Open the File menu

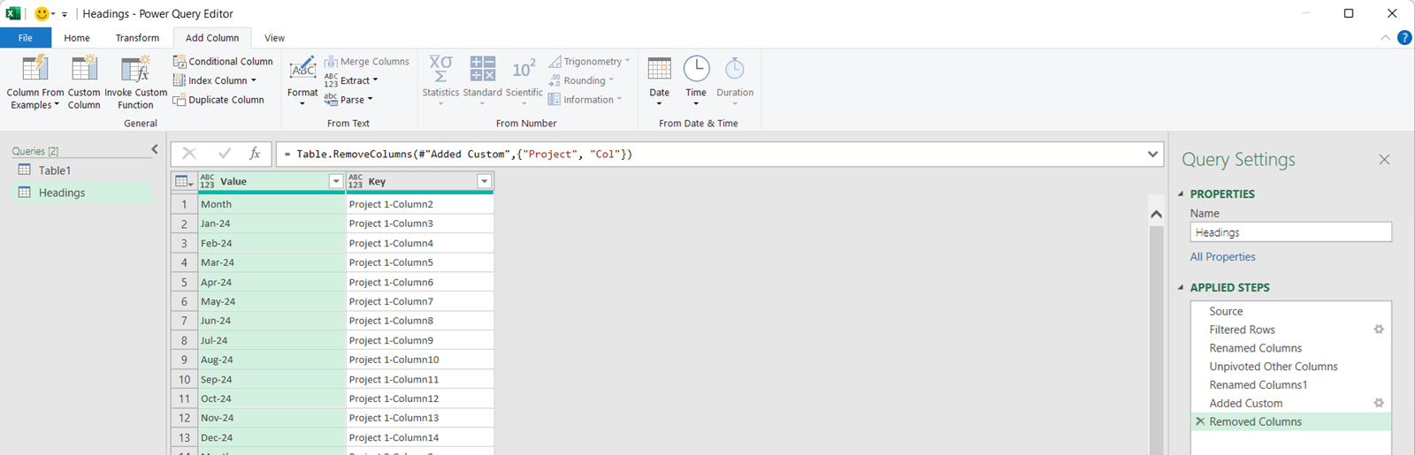(x=26, y=38)
